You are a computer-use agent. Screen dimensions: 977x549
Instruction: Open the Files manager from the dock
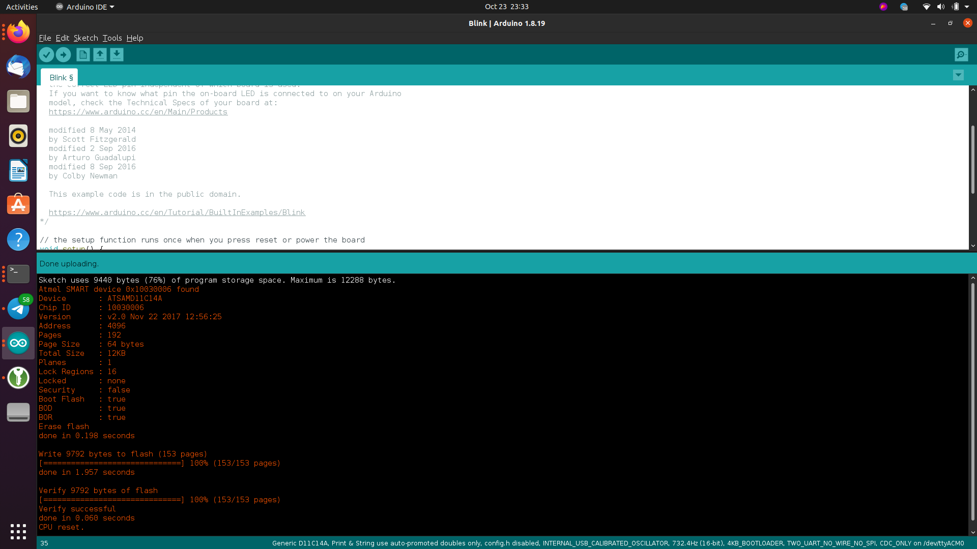tap(18, 101)
